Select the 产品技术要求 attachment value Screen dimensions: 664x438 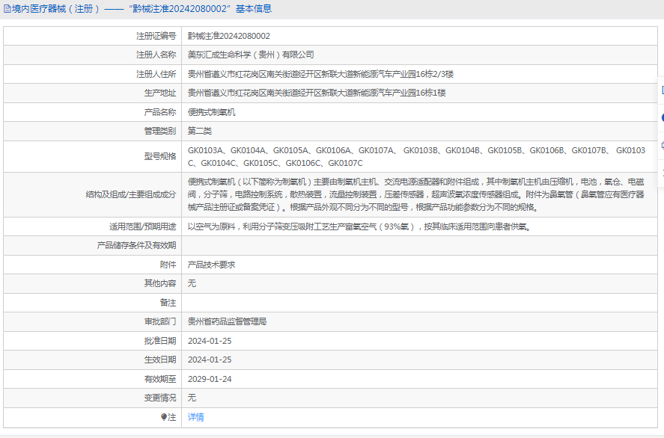[211, 265]
